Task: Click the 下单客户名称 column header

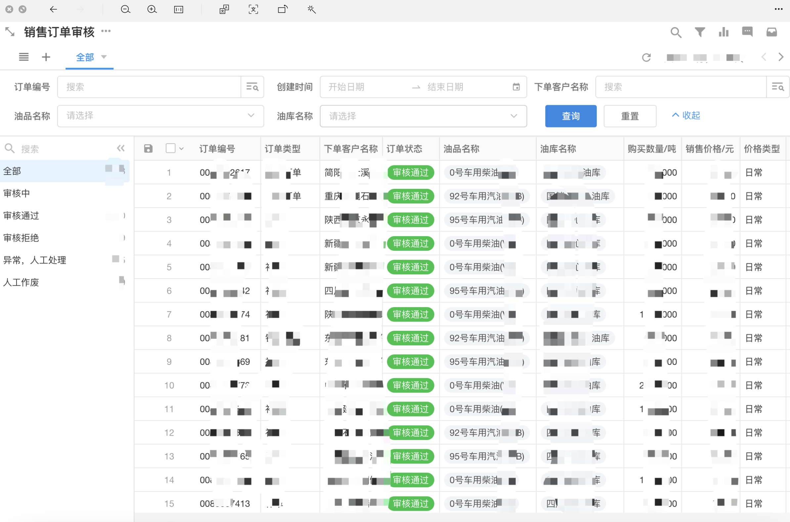Action: click(351, 149)
